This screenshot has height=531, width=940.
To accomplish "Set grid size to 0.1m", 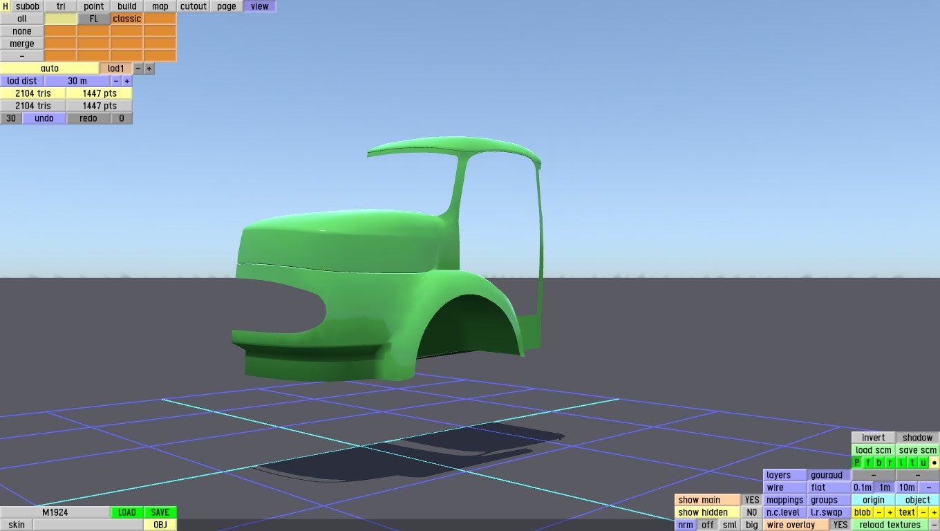I will (863, 487).
